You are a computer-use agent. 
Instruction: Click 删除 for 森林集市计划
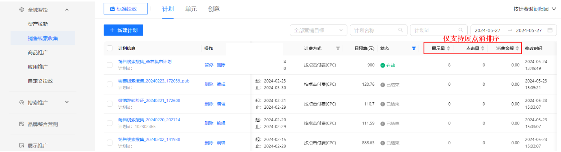(221, 65)
